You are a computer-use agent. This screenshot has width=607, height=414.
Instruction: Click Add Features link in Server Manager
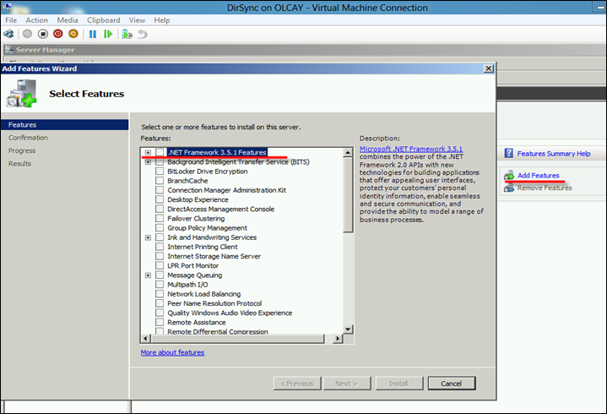[x=539, y=176]
